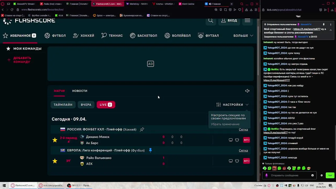
Task: Open Windows Start menu
Action: (4, 185)
